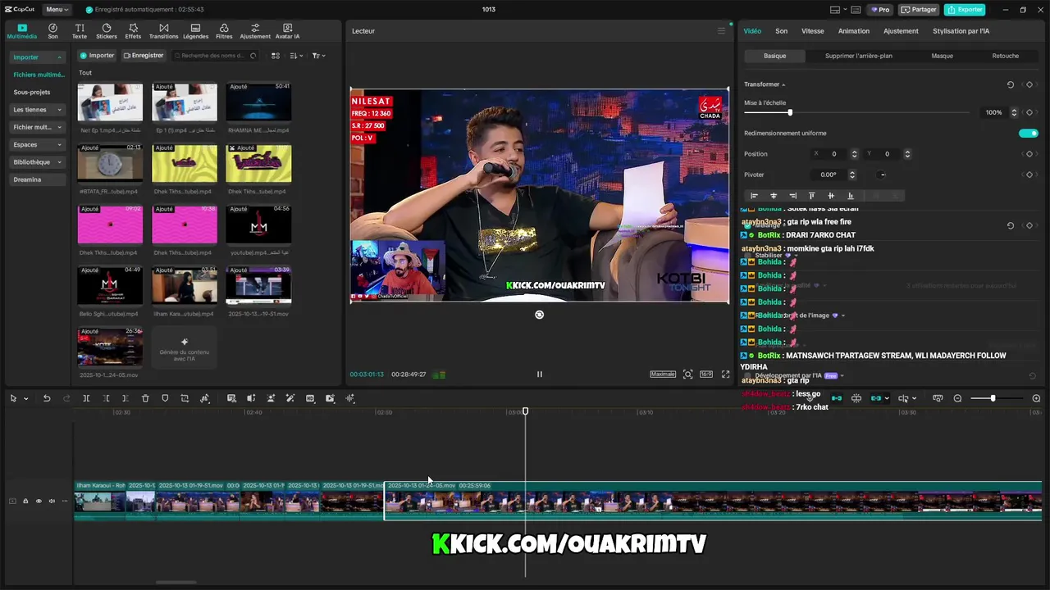Viewport: 1050px width, 590px height.
Task: Adjust the Mise à l'échelle slider
Action: point(857,112)
